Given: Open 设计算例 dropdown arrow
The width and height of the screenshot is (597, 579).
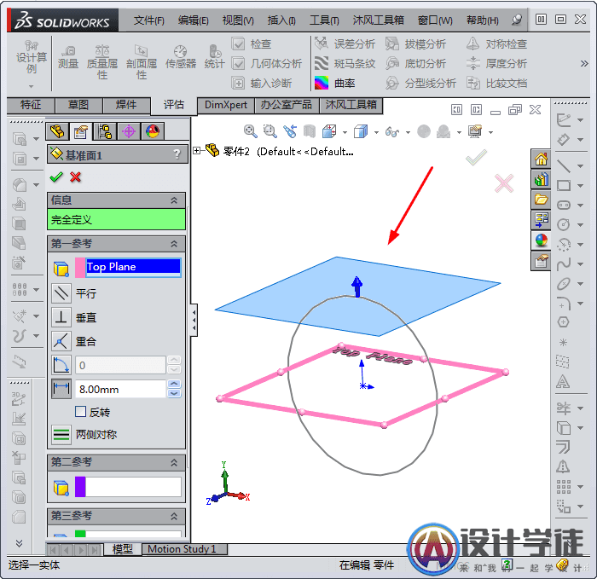Looking at the screenshot, I should point(32,86).
